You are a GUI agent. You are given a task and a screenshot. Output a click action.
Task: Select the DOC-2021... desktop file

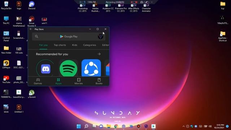19,65
